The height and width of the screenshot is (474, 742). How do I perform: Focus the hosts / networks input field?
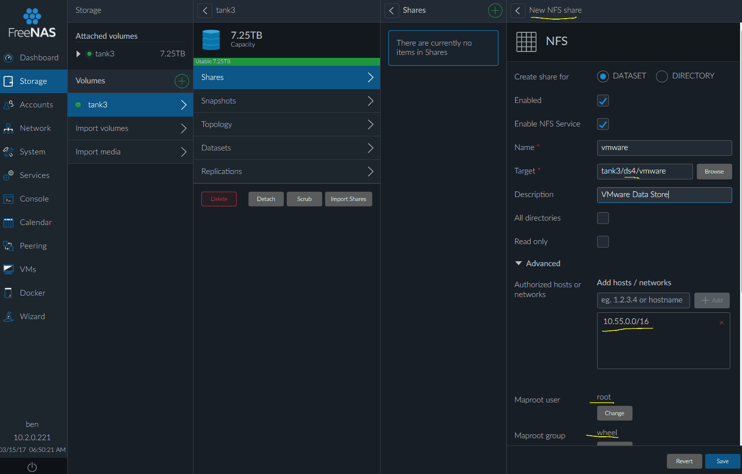[x=643, y=300]
